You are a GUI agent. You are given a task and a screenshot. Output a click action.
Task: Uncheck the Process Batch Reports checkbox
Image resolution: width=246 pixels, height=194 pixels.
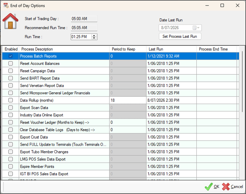pos(11,56)
